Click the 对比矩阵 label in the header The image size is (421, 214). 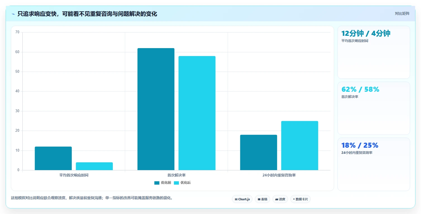(402, 13)
